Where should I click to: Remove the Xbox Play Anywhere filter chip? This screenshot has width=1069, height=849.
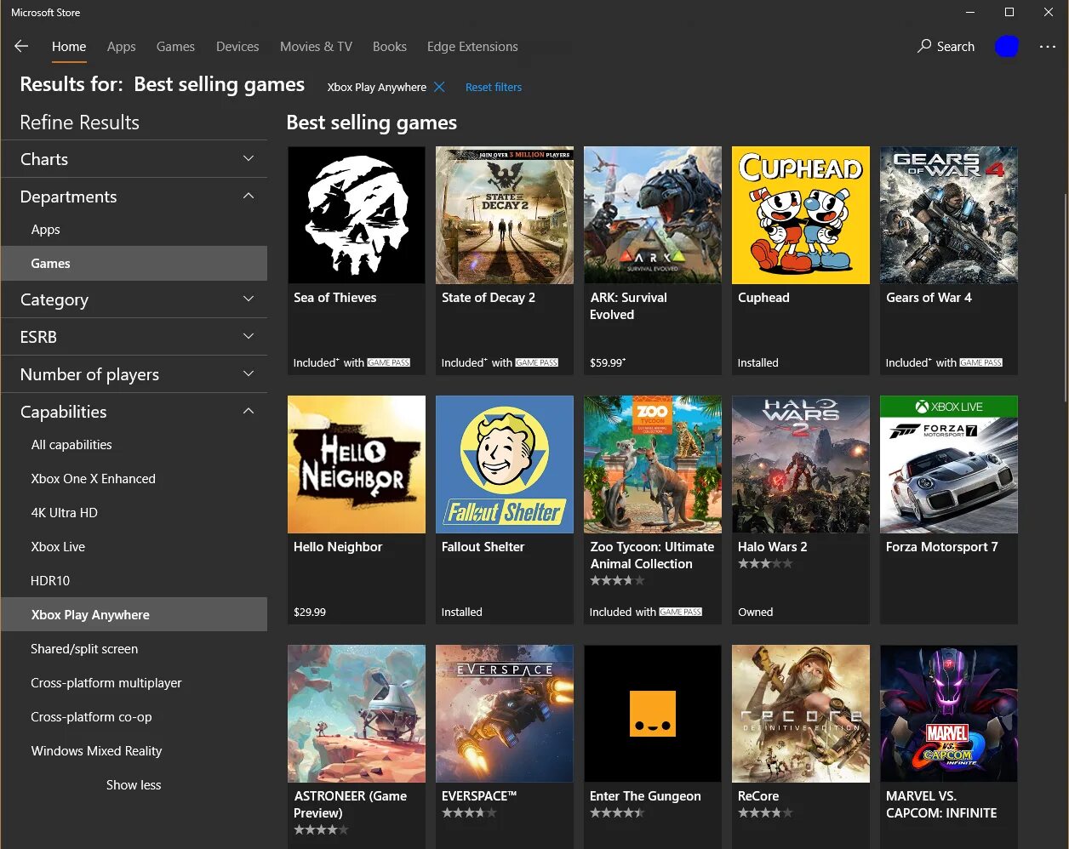(x=439, y=86)
